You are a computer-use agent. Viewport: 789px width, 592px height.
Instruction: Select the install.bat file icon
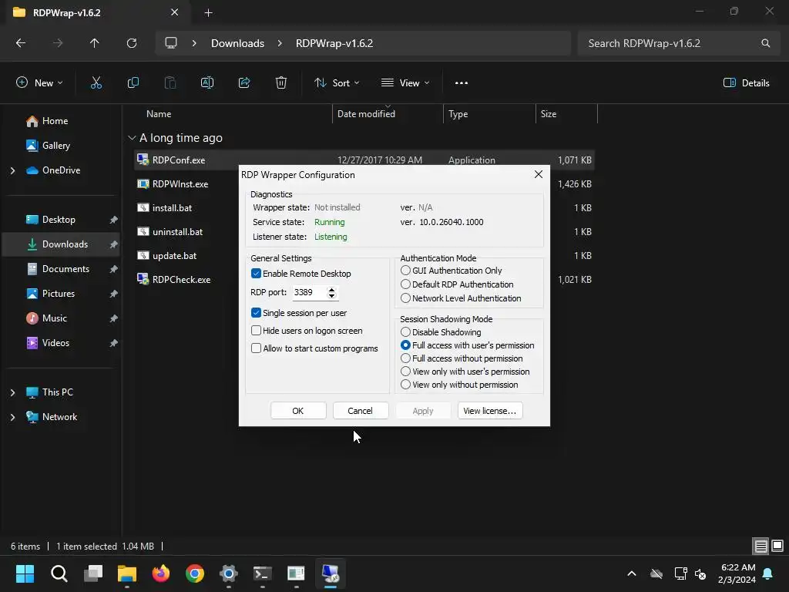(x=143, y=208)
